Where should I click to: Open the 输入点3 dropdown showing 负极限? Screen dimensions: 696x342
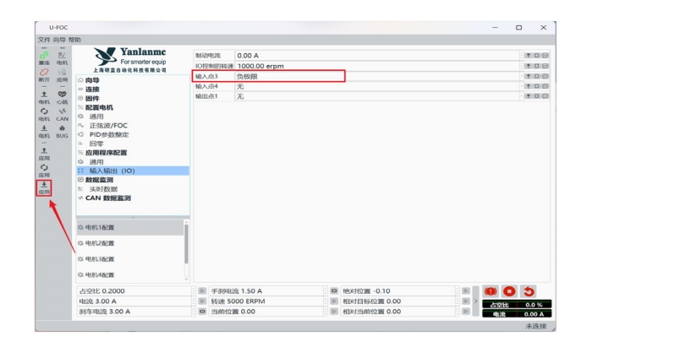[x=289, y=76]
